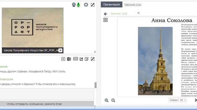Zoom out of the slide

(x=113, y=100)
